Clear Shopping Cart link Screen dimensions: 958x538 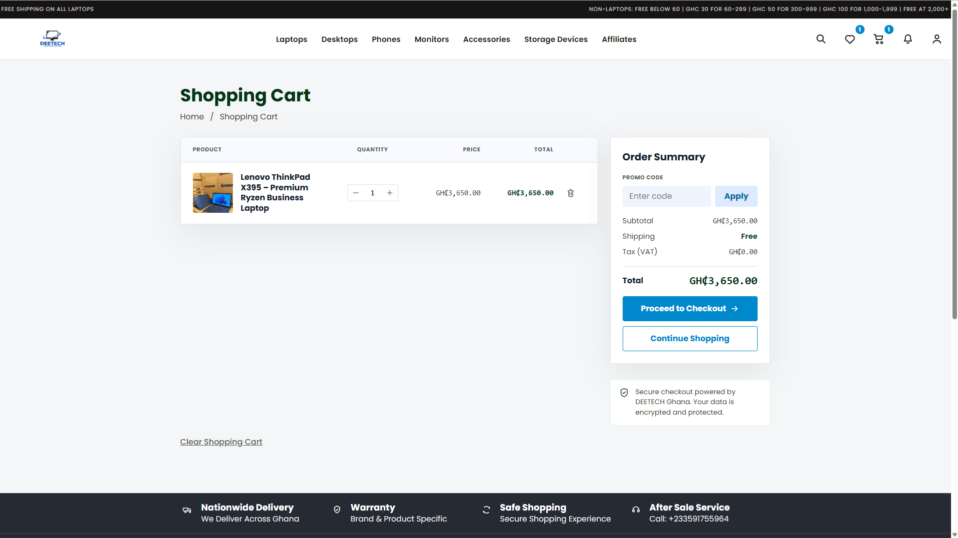(221, 442)
